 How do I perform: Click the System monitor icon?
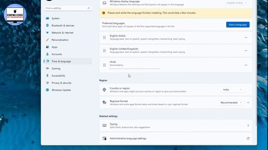coord(47,18)
